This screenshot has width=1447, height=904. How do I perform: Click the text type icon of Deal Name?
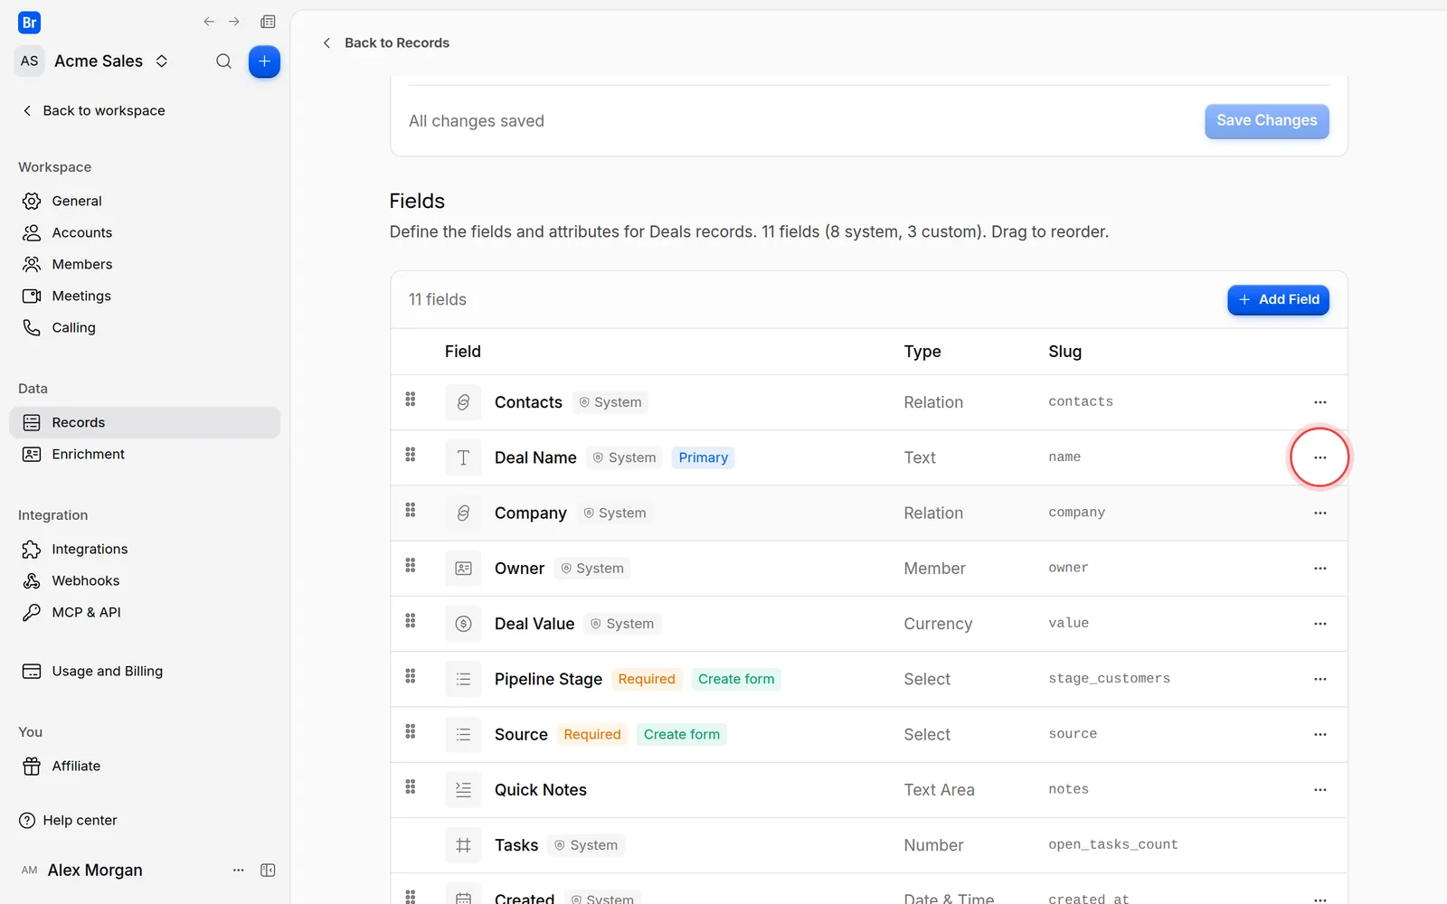click(463, 457)
